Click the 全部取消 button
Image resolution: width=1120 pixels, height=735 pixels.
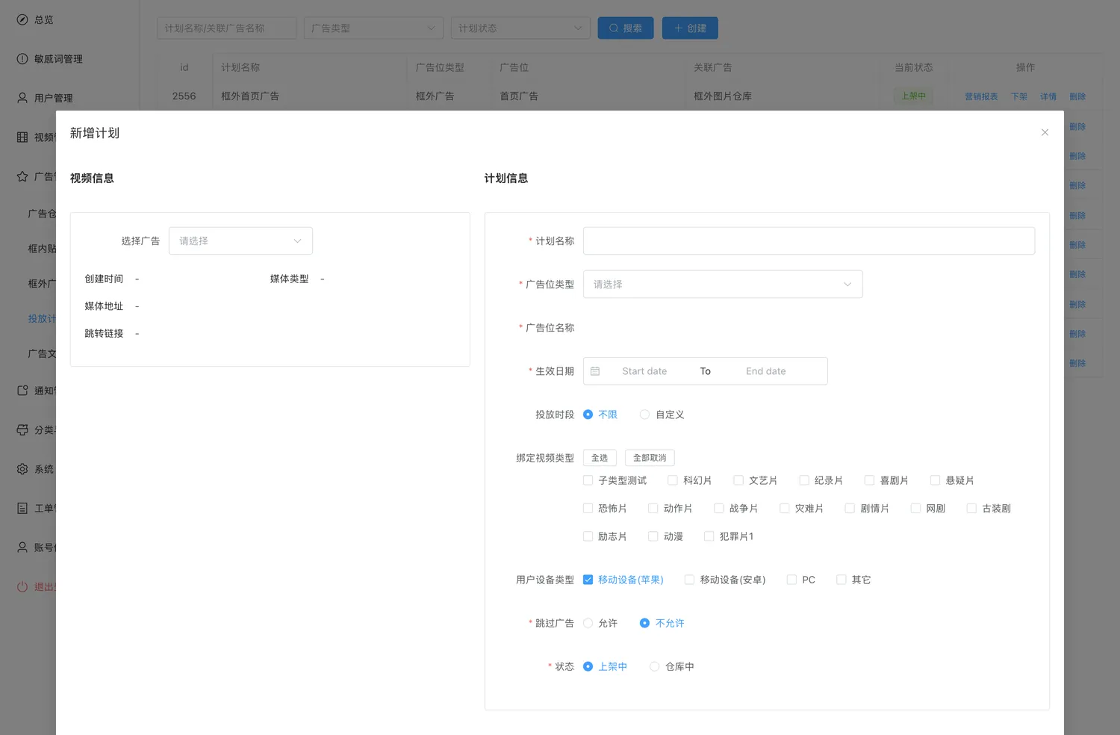pyautogui.click(x=650, y=458)
